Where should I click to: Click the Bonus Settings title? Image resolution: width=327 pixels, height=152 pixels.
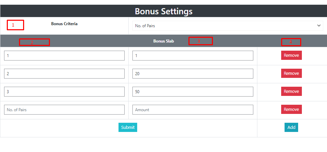(163, 11)
